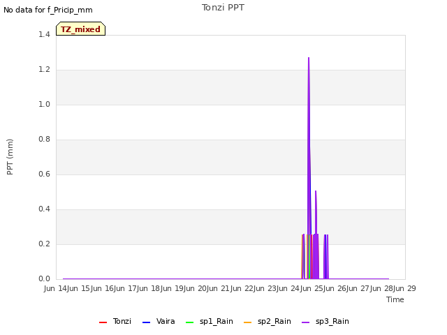Click the 1.4 y-axis tick label
This screenshot has width=447, height=335.
[44, 34]
